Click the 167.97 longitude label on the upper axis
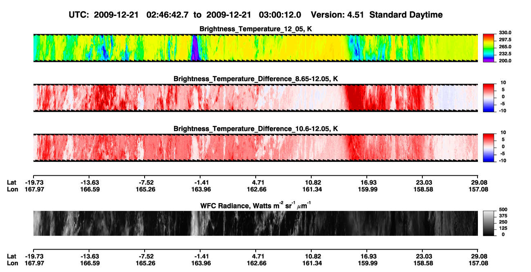This screenshot has height=272, width=531. pyautogui.click(x=33, y=190)
